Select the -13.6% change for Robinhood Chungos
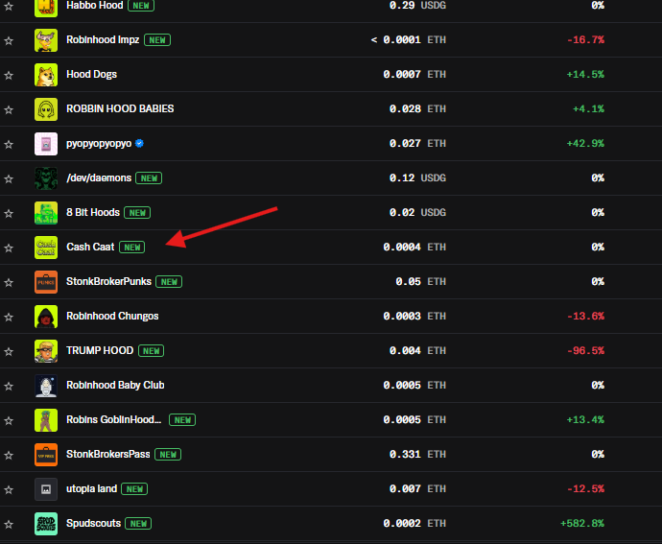This screenshot has height=544, width=662. pyautogui.click(x=585, y=317)
